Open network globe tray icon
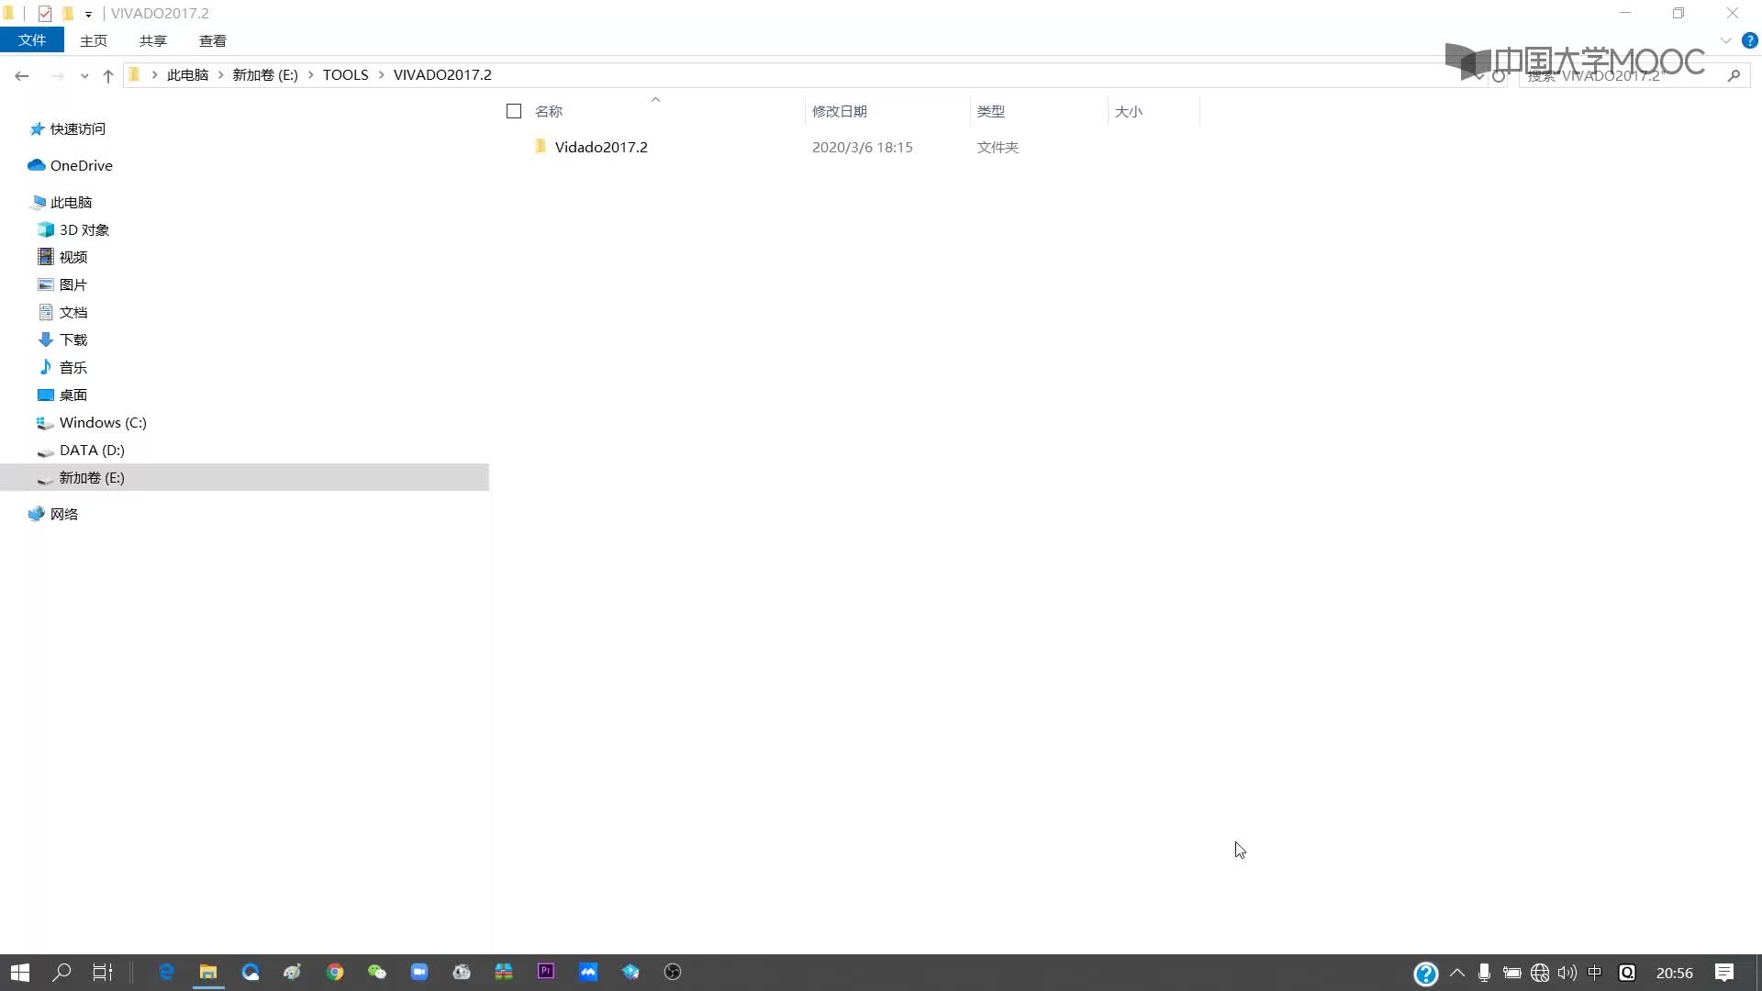 pyautogui.click(x=1540, y=973)
